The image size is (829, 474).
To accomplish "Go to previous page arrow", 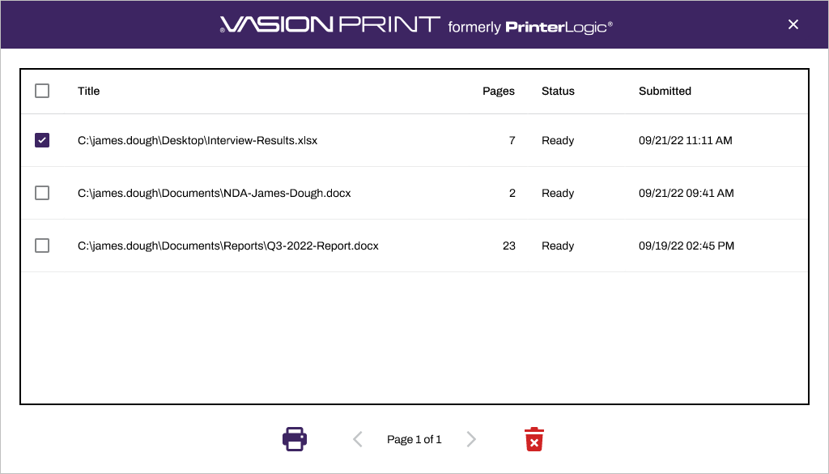I will tap(358, 439).
